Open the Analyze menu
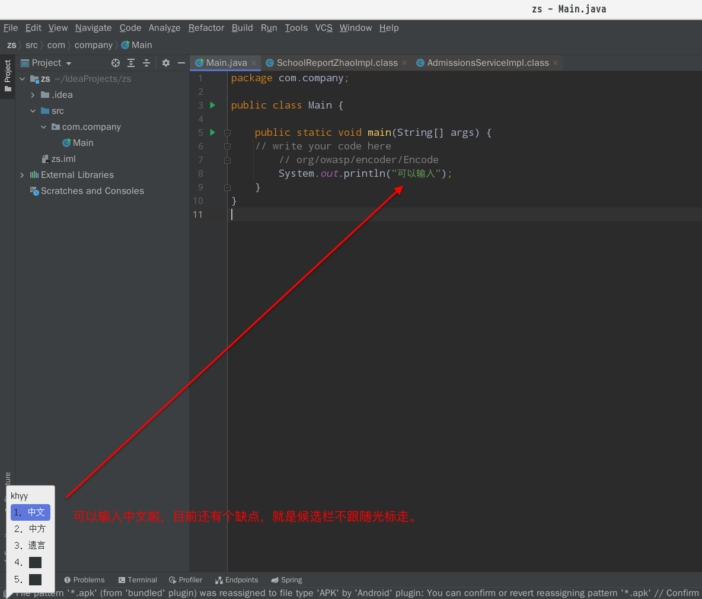The image size is (702, 599). click(164, 28)
